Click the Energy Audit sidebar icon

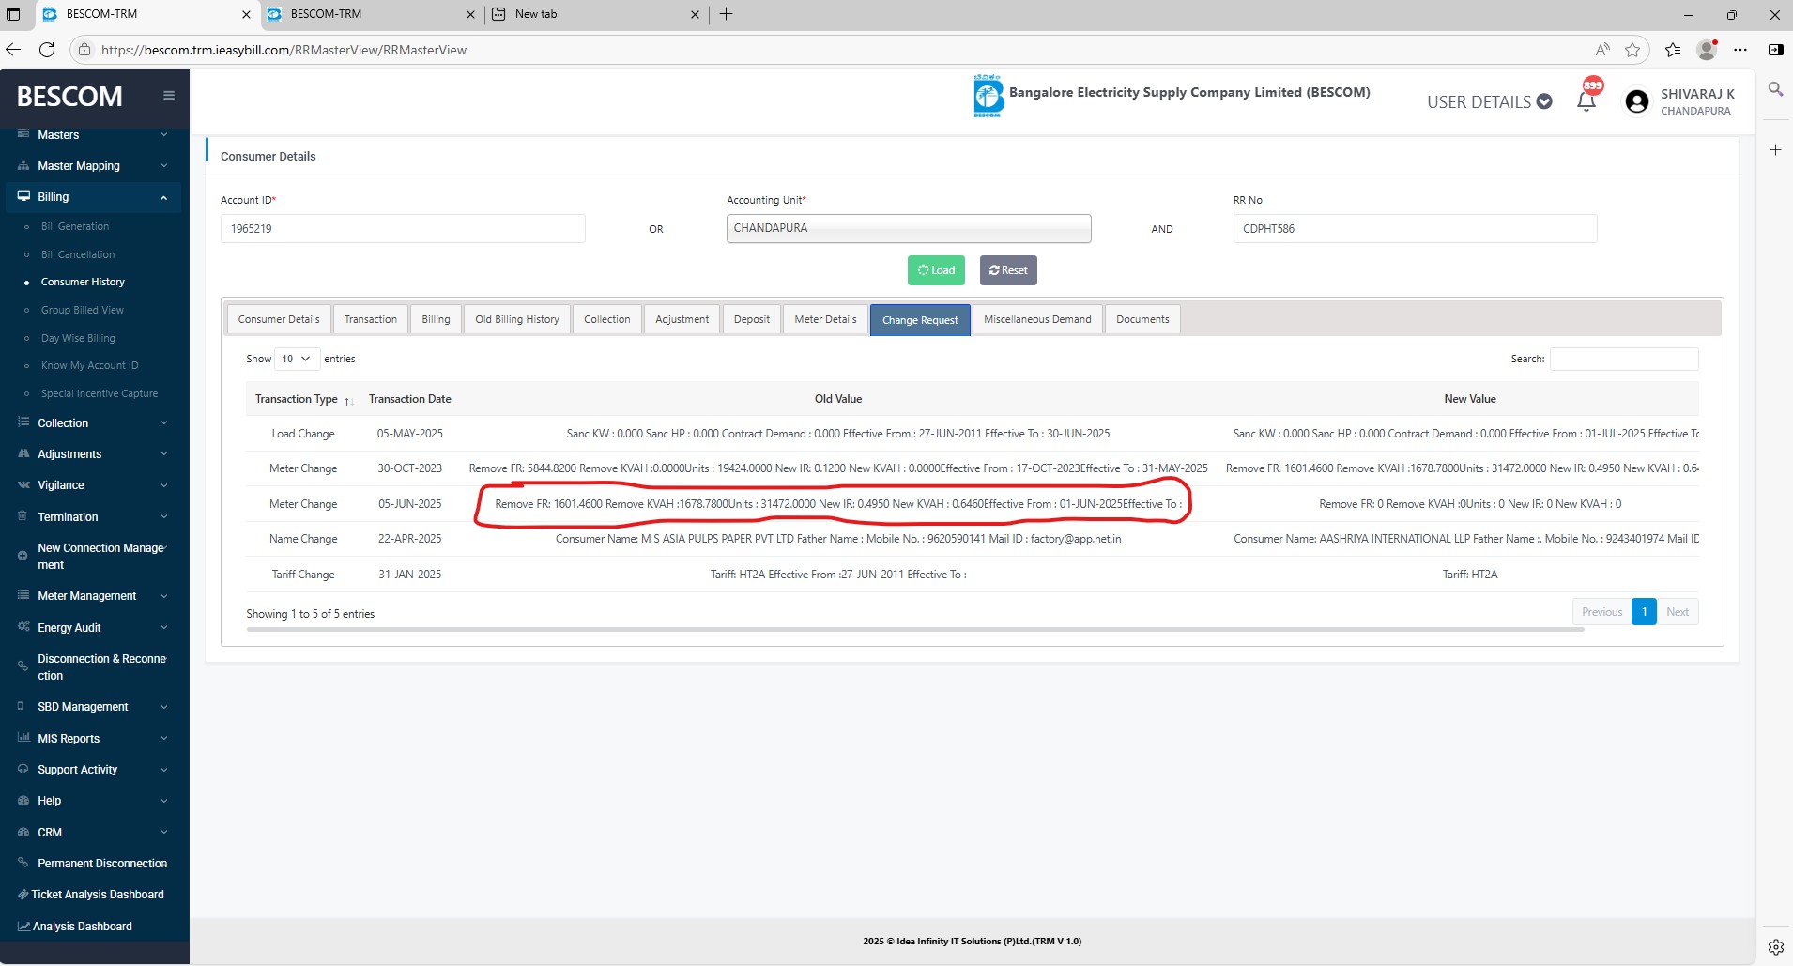pyautogui.click(x=23, y=627)
